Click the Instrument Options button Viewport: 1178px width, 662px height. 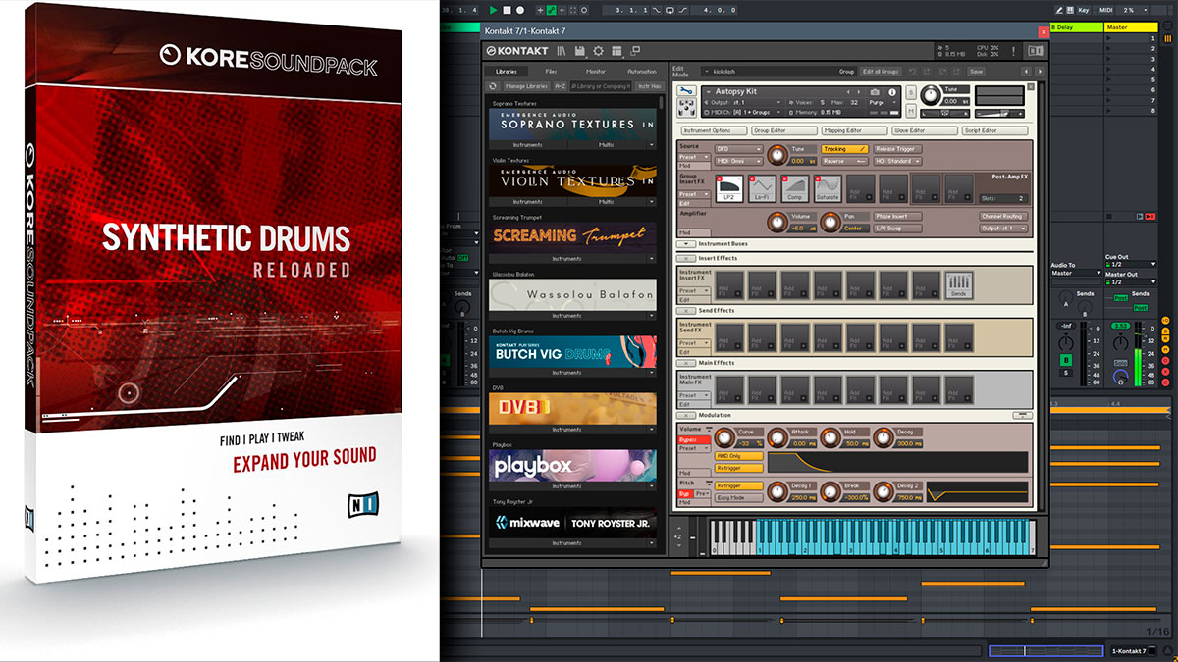[x=713, y=130]
